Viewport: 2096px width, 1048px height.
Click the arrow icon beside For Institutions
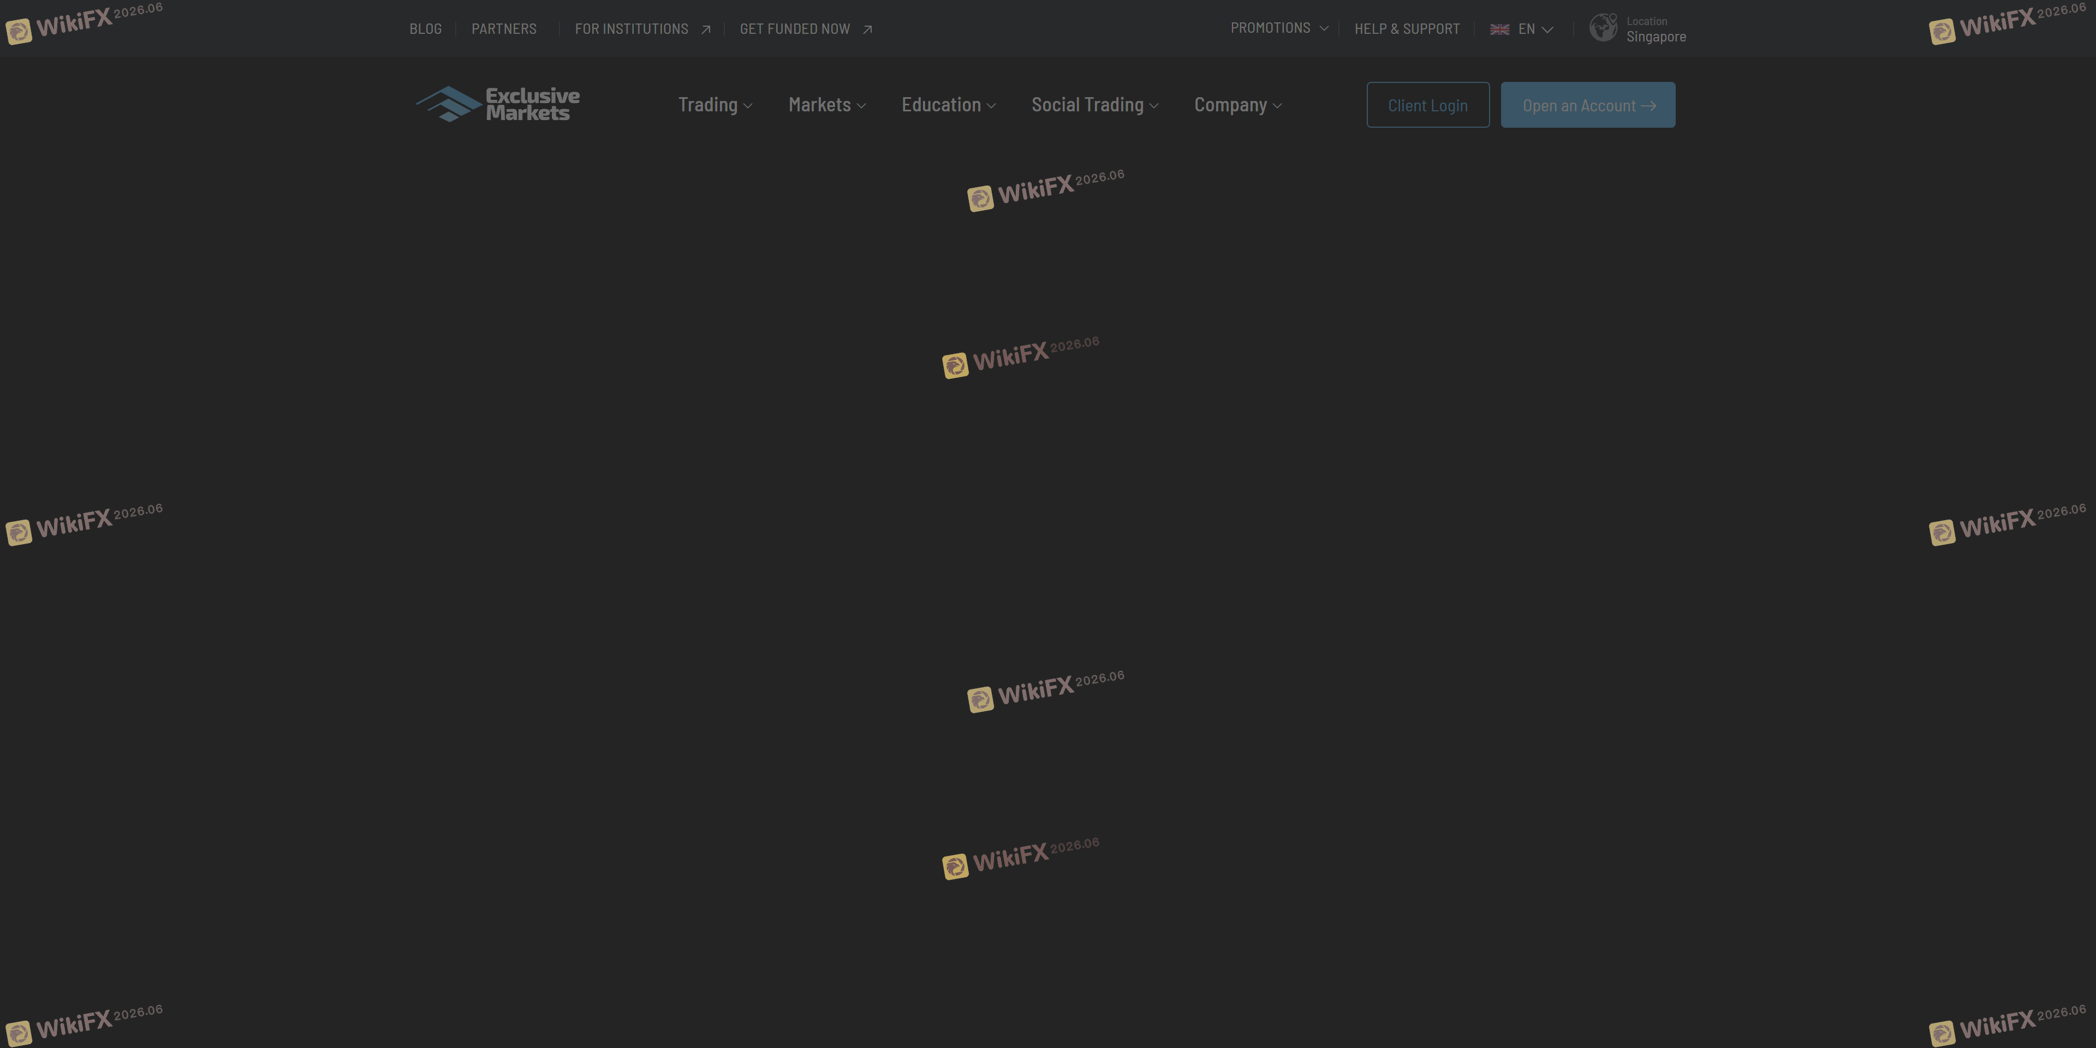(705, 29)
